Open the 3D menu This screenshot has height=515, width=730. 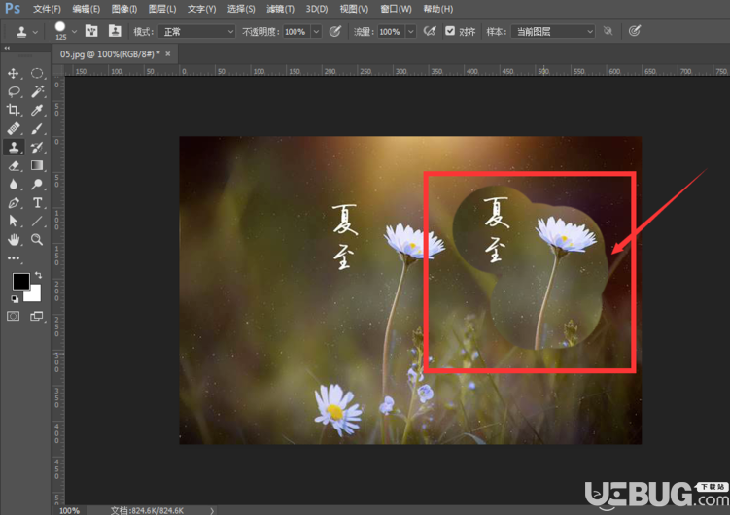[x=317, y=9]
